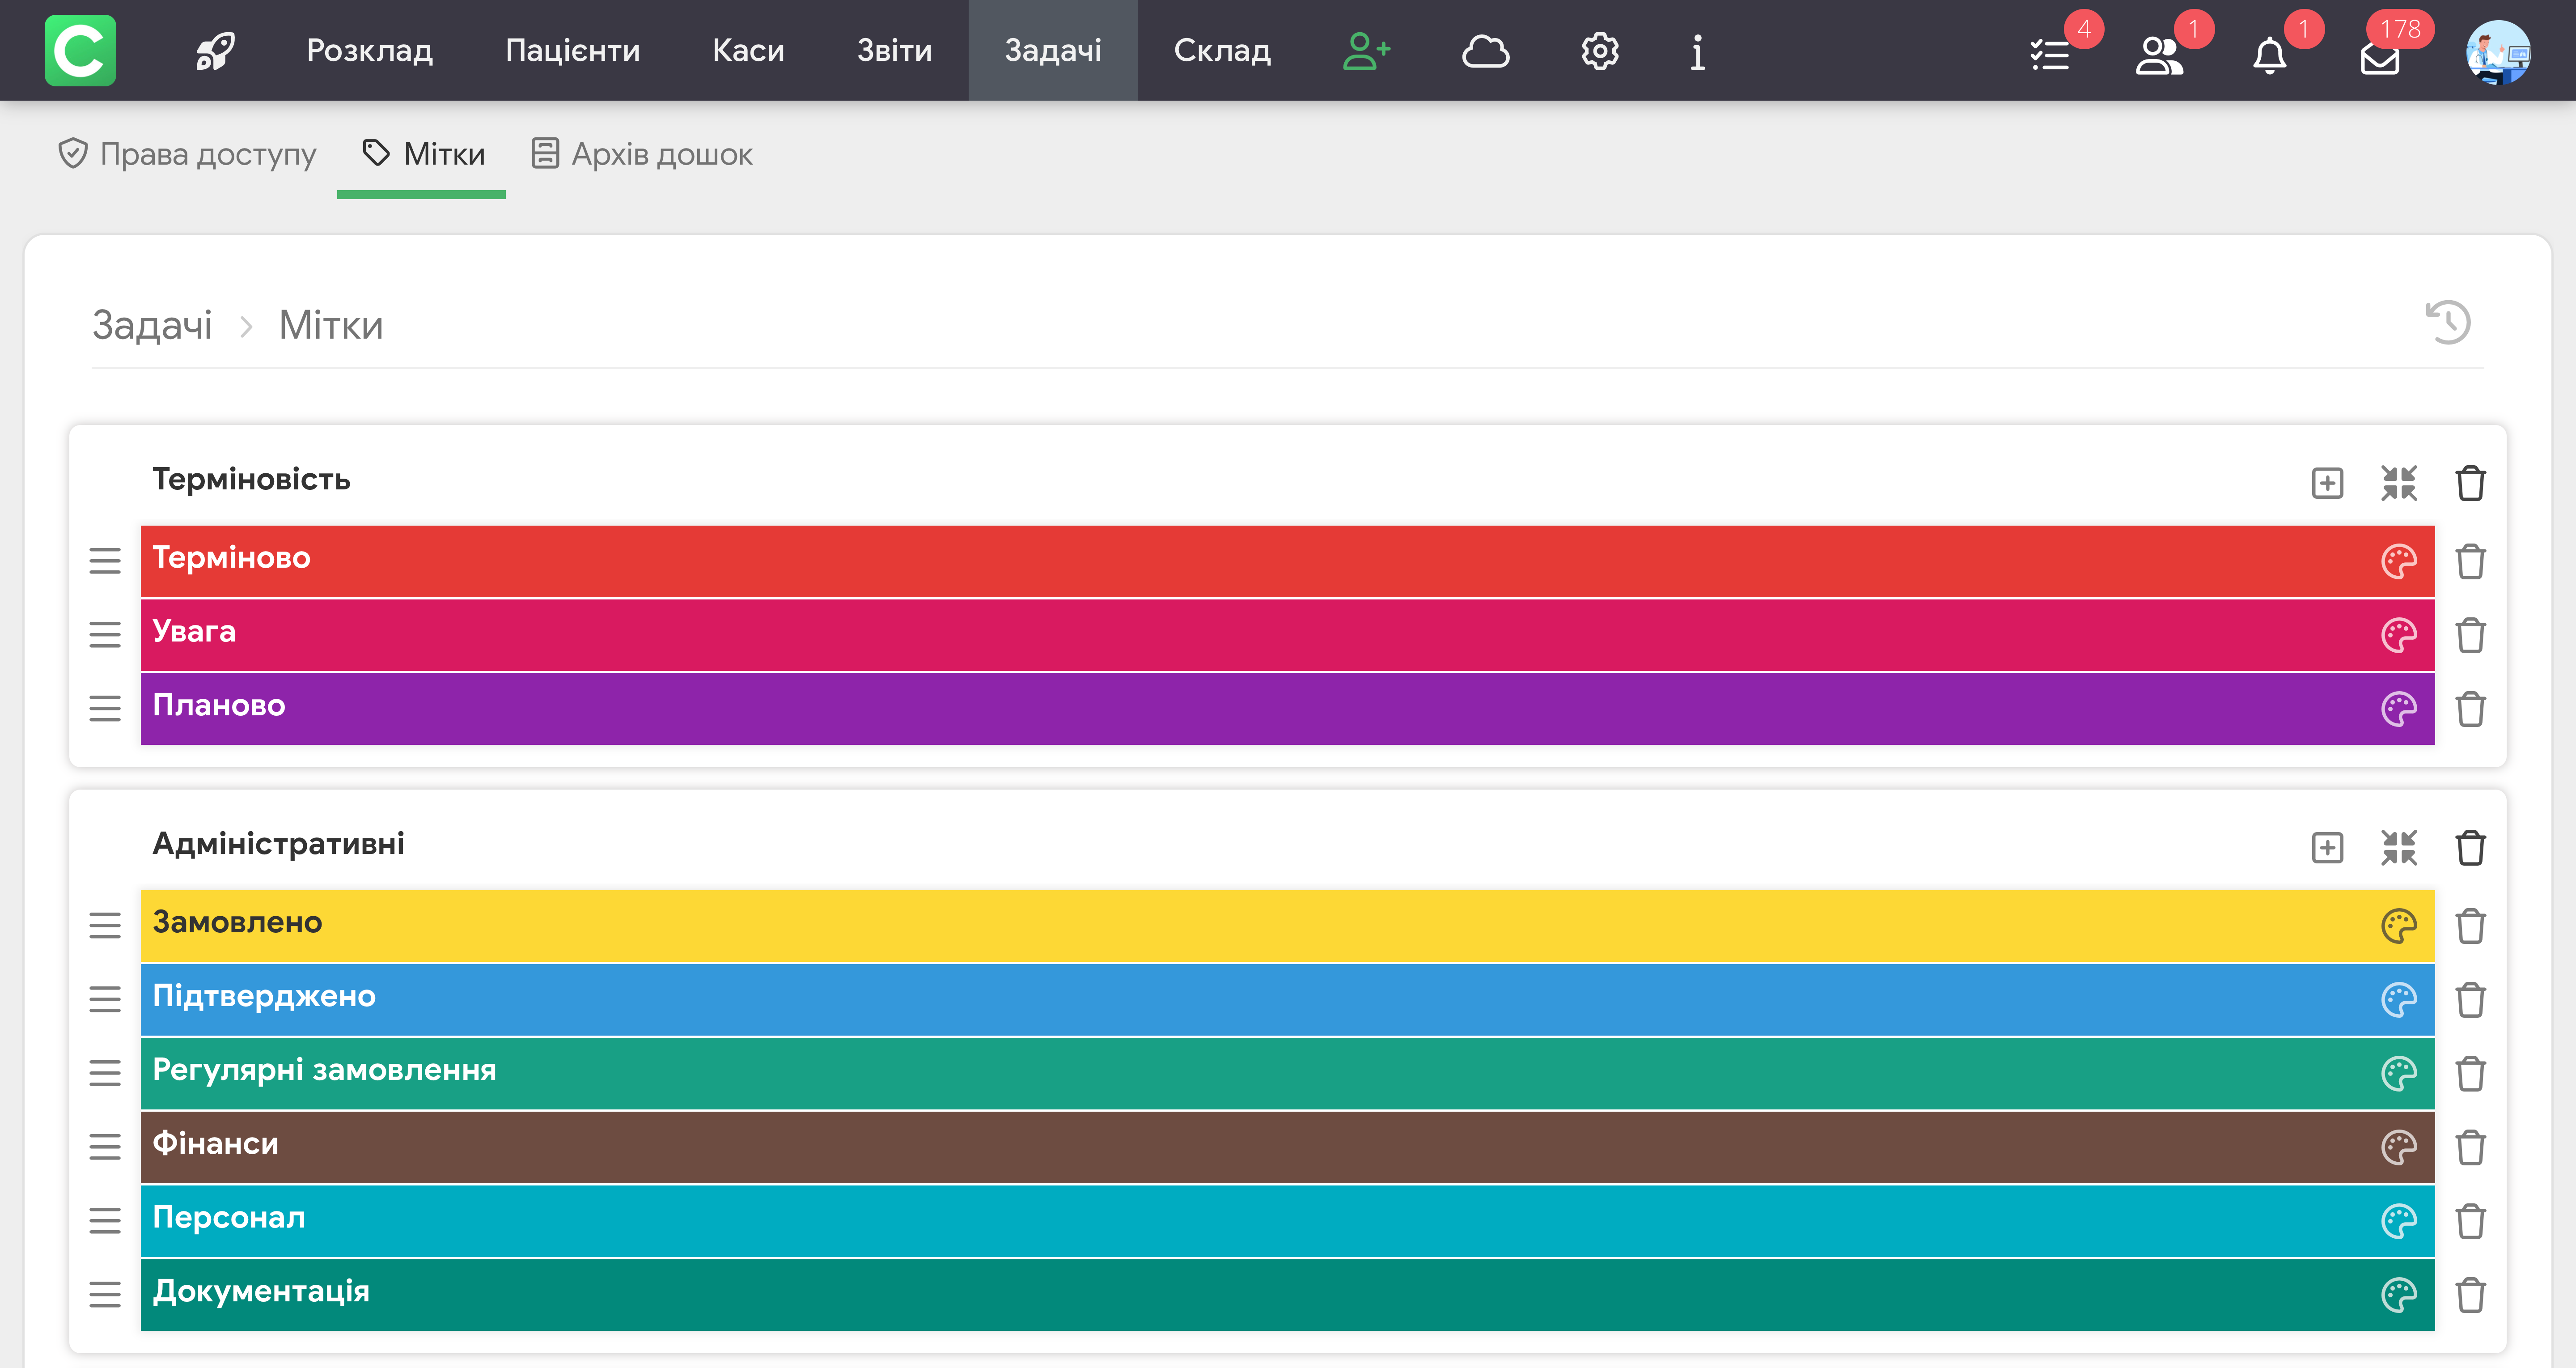Open the mail inbox icon

2379,58
